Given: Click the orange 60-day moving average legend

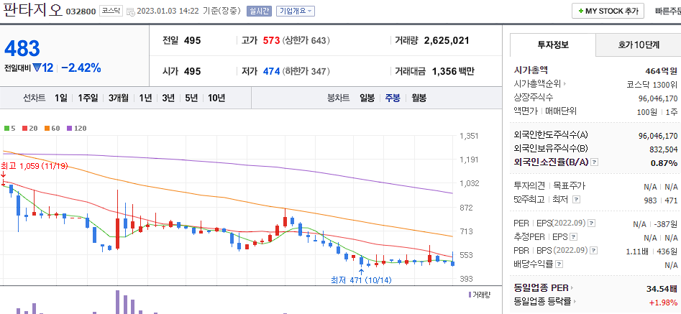Looking at the screenshot, I should click(52, 129).
